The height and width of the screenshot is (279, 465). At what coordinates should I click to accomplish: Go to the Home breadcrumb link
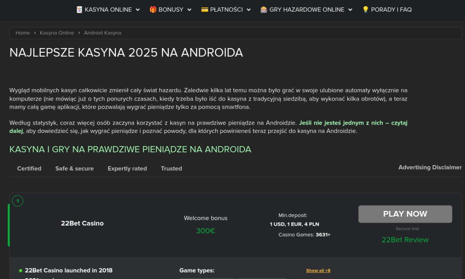23,33
